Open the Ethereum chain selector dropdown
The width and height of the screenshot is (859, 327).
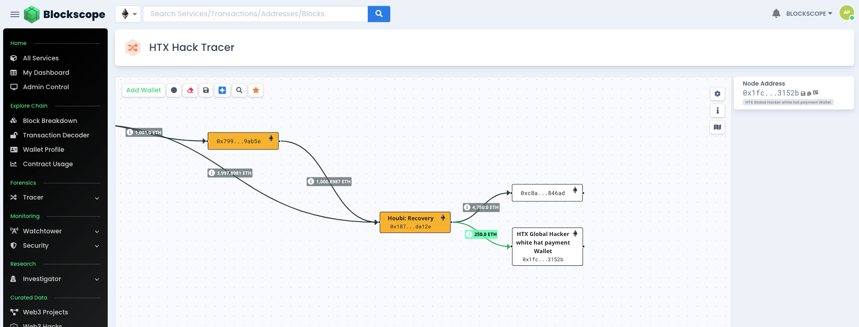128,14
